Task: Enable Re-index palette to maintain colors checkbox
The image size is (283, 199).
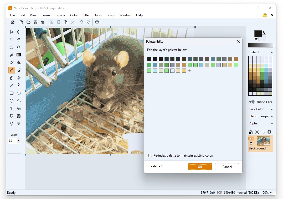Action: pos(150,155)
